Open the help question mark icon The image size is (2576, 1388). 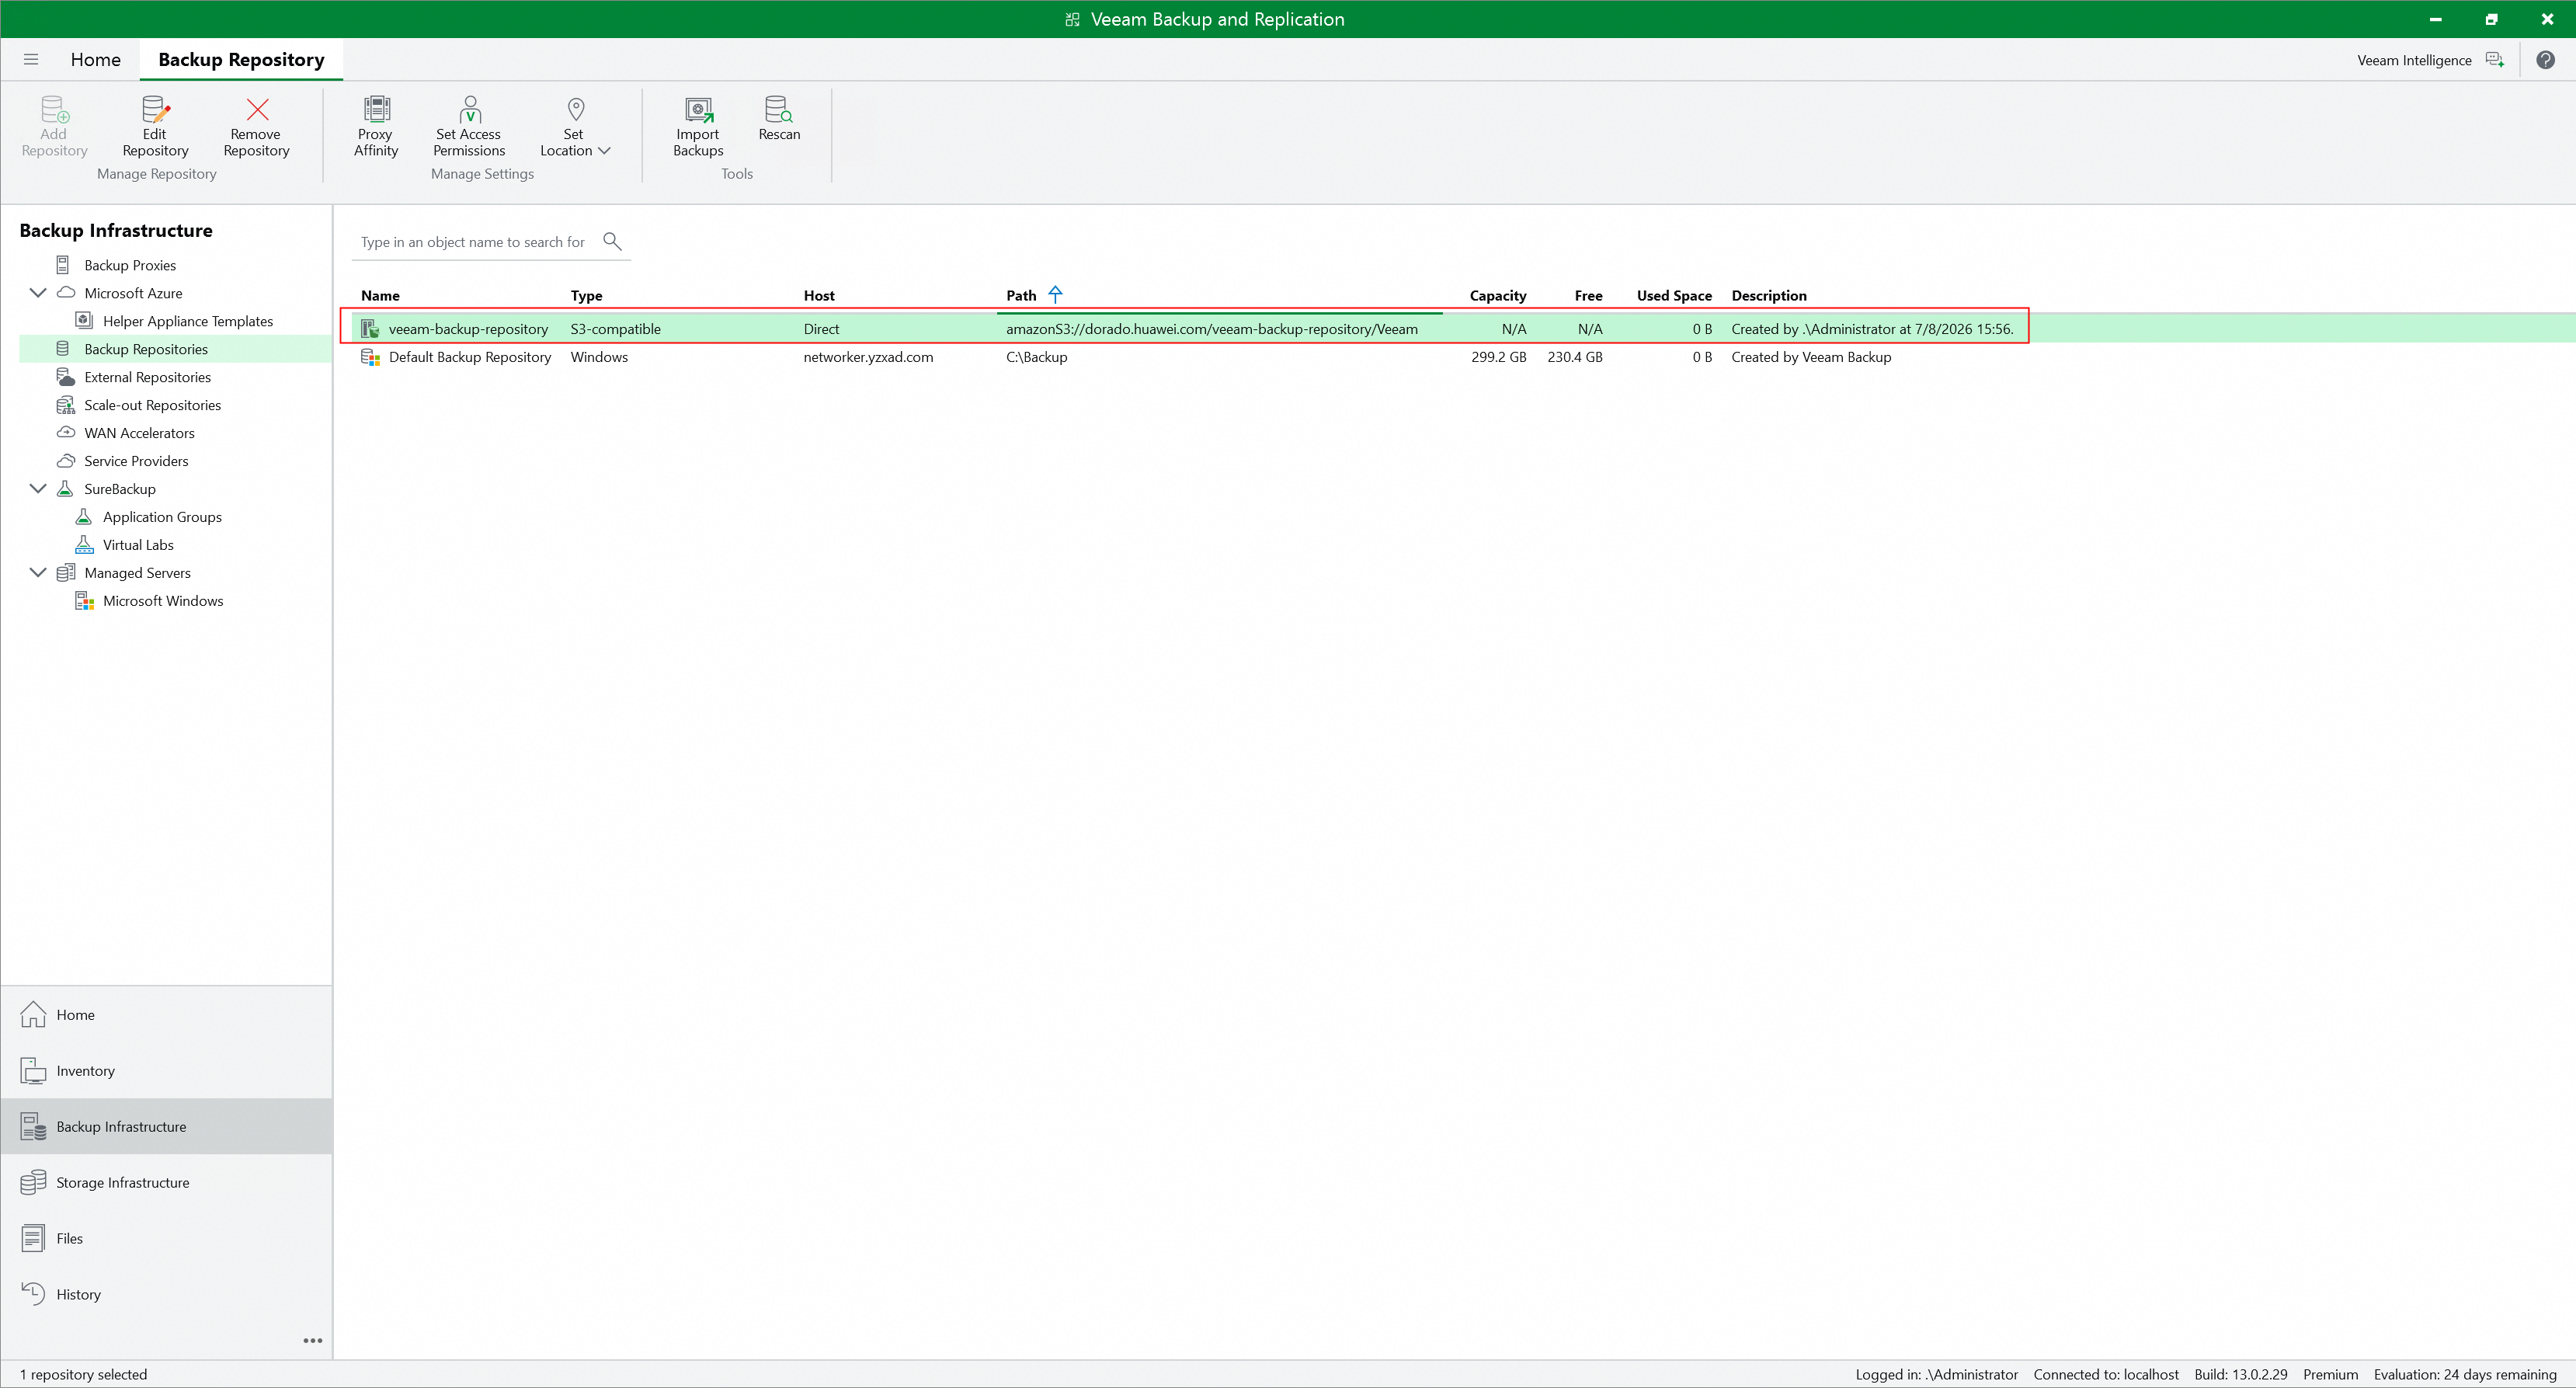2546,60
